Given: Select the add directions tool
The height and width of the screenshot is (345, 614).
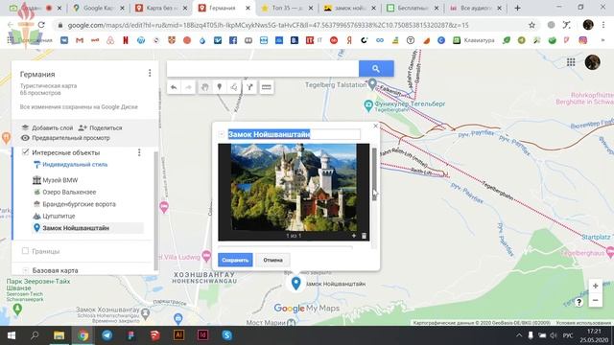Looking at the screenshot, I should [x=249, y=87].
